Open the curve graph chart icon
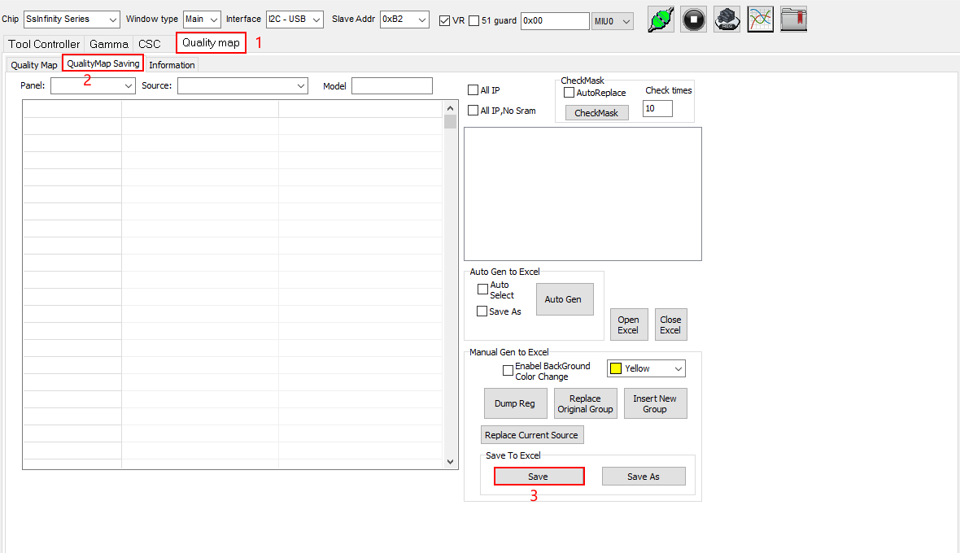Screen dimensions: 960x553 pos(761,20)
